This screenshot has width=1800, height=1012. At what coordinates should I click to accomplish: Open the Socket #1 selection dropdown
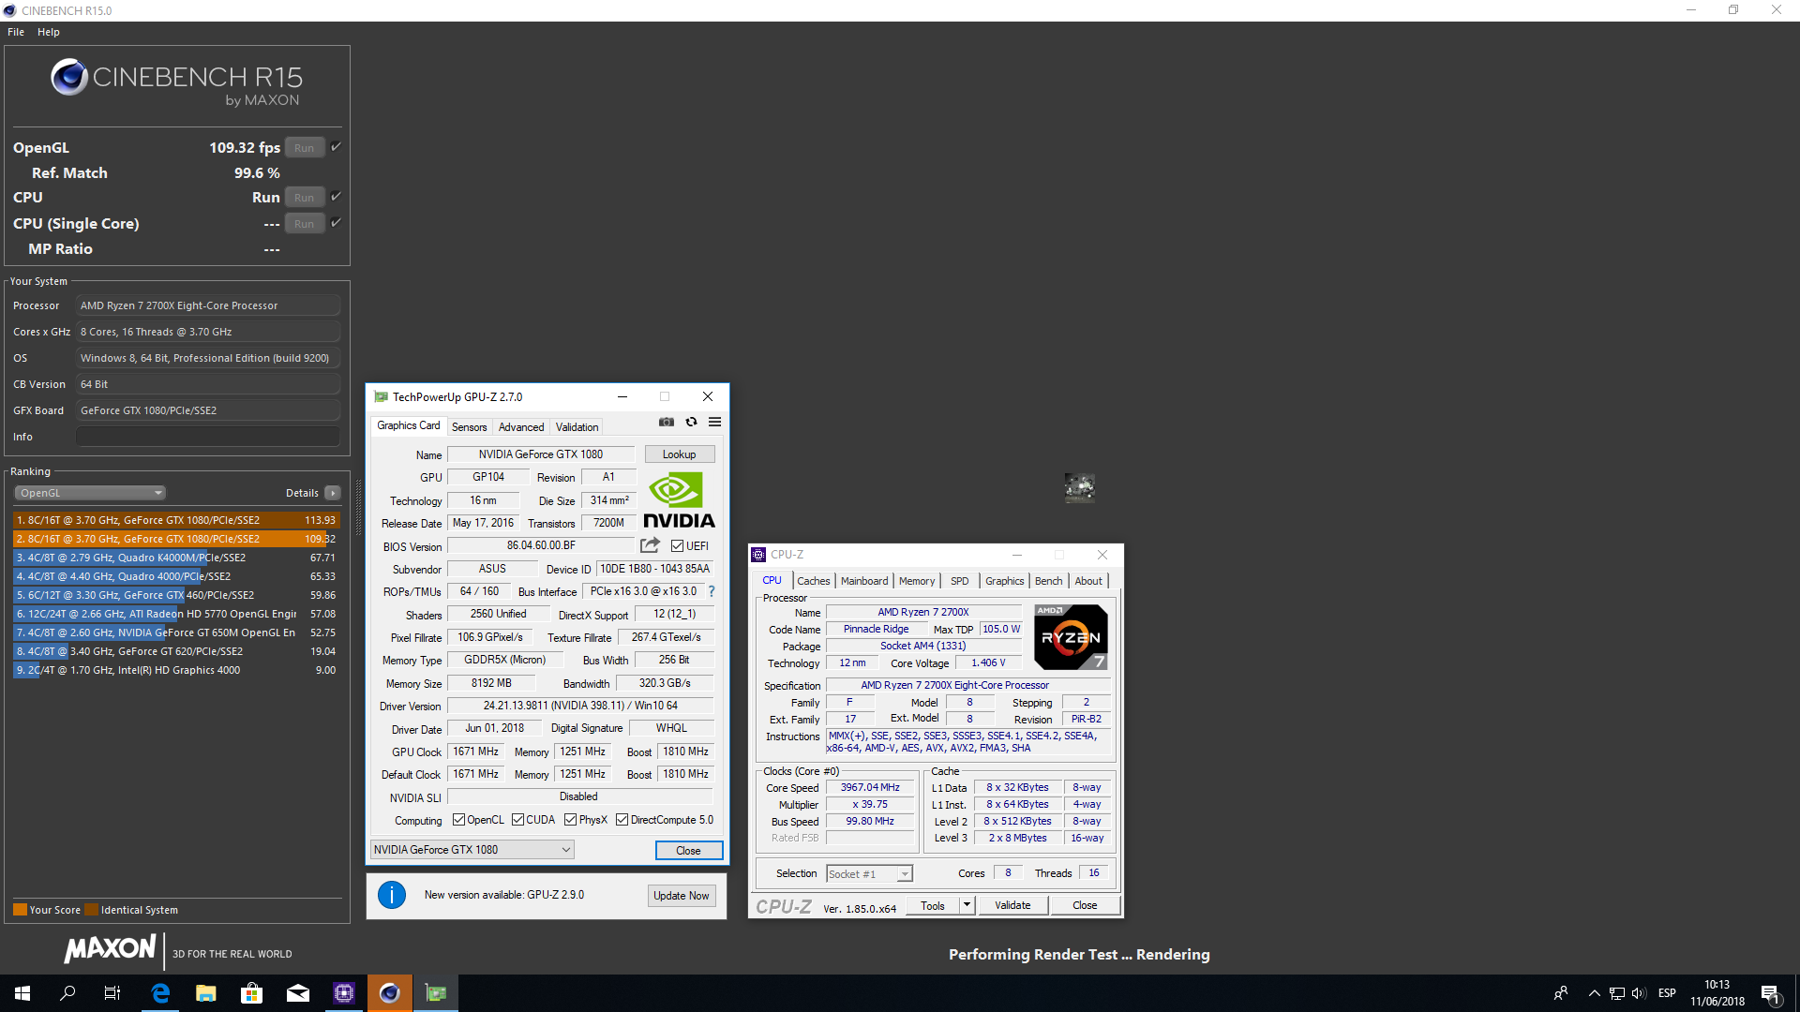point(869,874)
